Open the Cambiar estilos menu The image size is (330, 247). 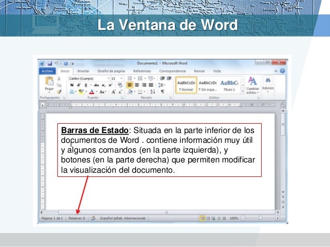click(x=252, y=86)
